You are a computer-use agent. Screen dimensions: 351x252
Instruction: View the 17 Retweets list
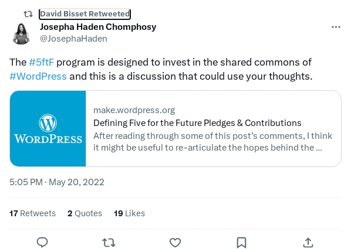(32, 213)
